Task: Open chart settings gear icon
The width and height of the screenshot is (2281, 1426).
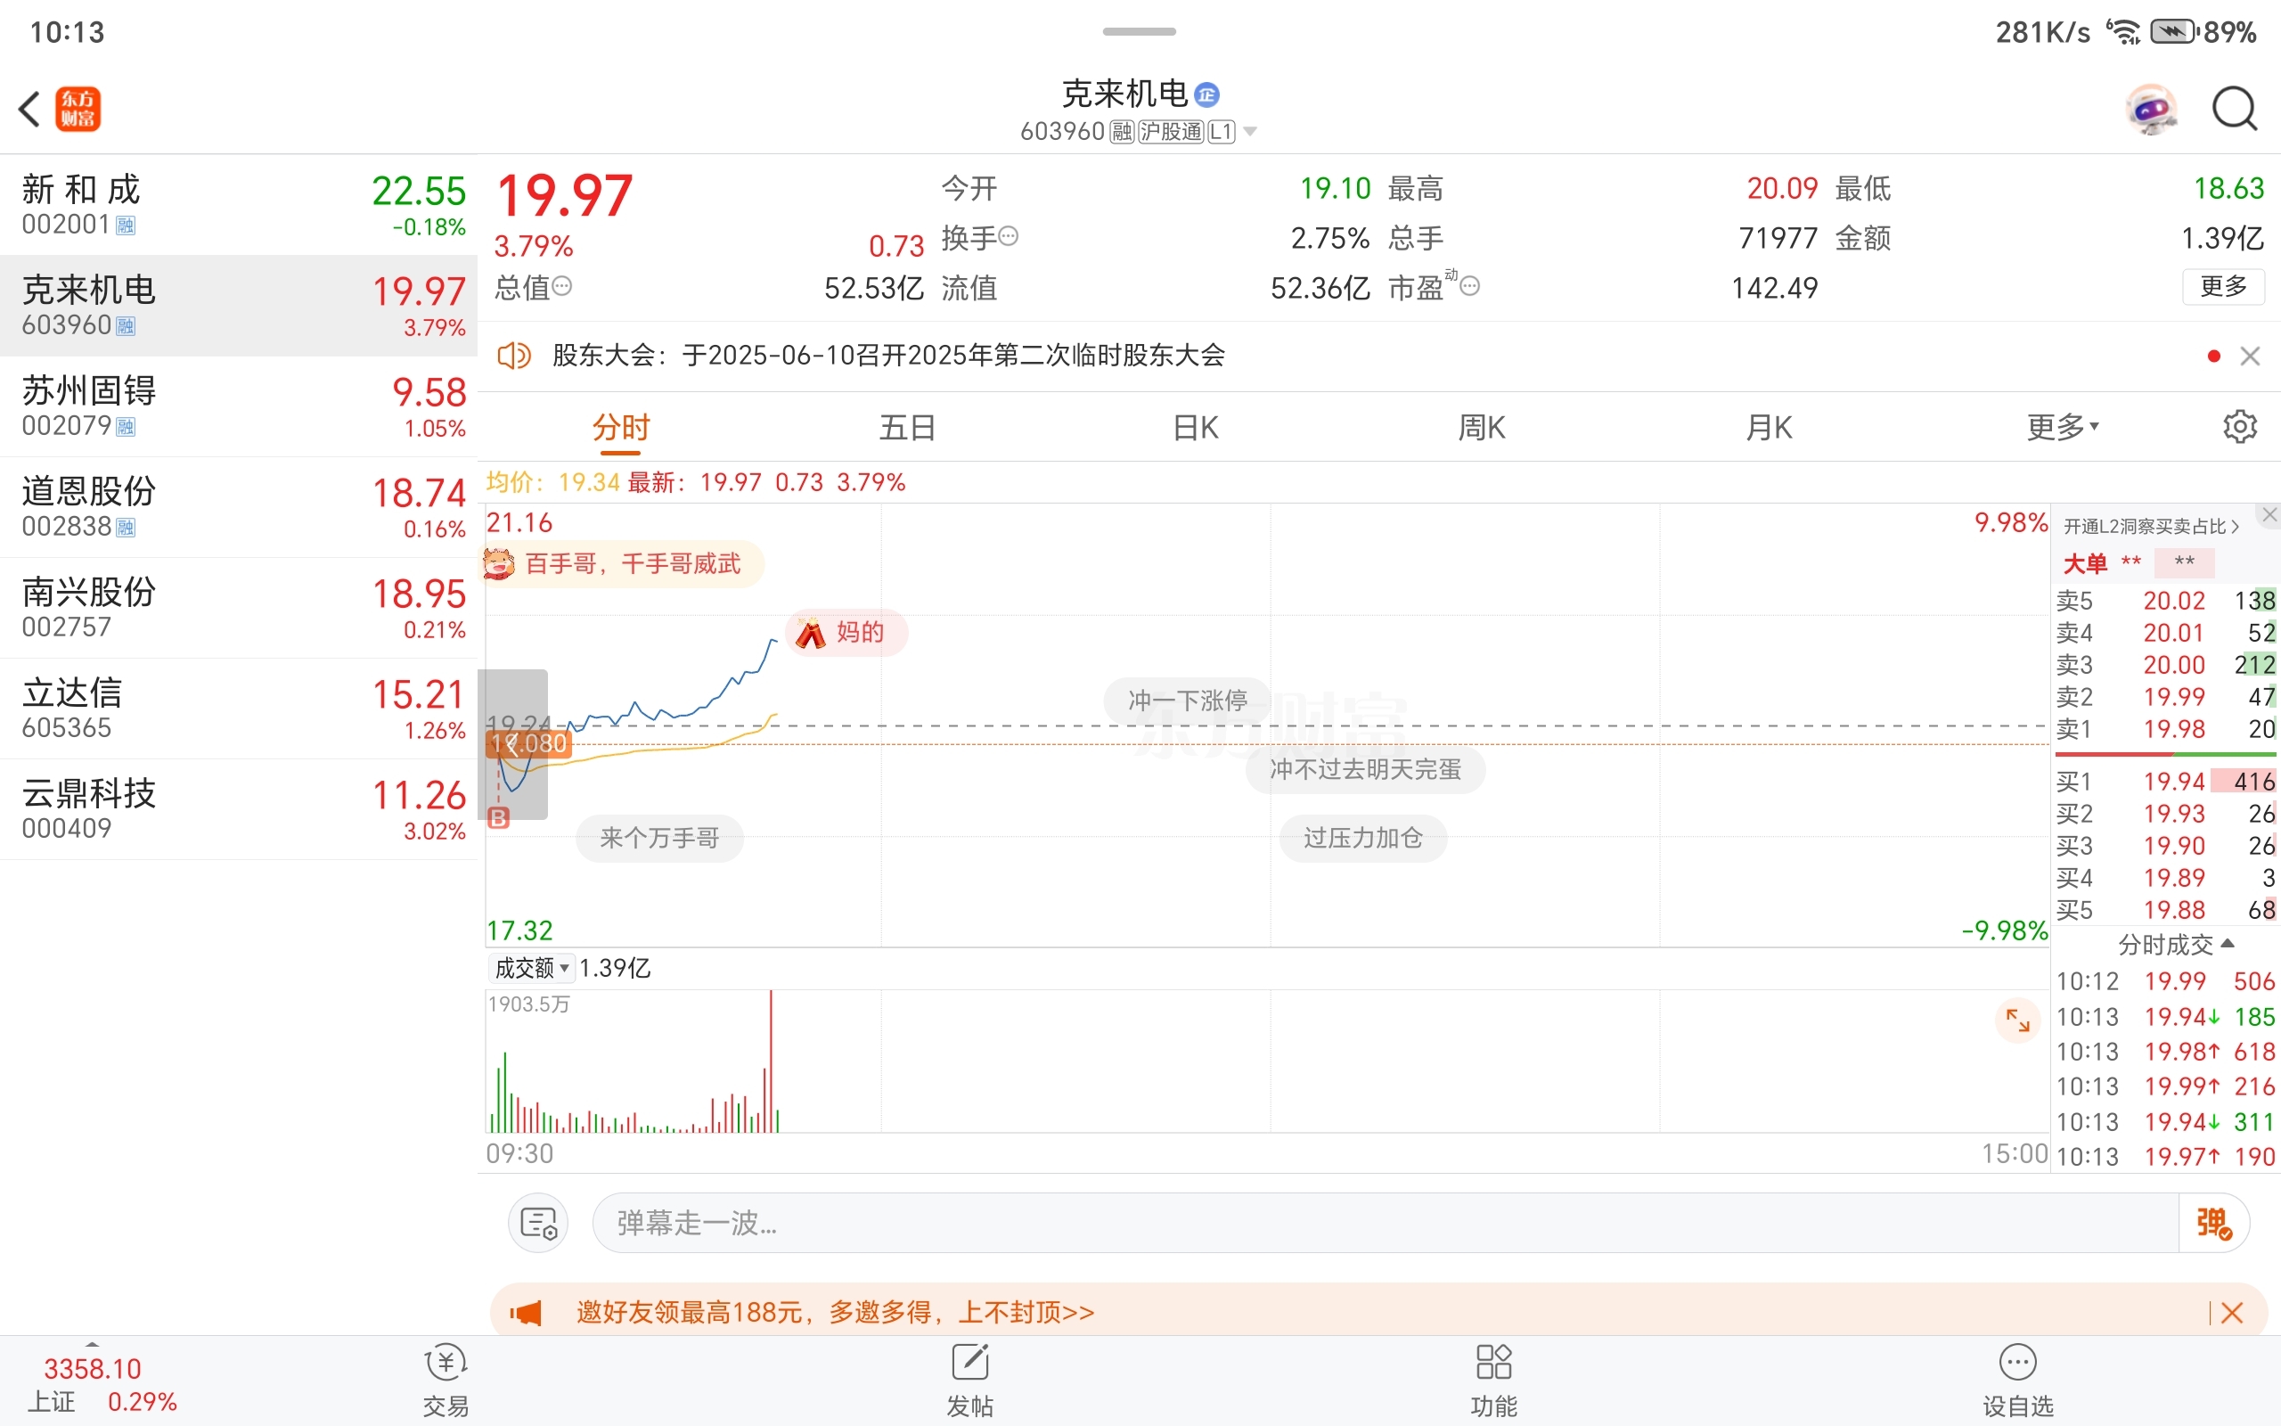Action: point(2239,427)
